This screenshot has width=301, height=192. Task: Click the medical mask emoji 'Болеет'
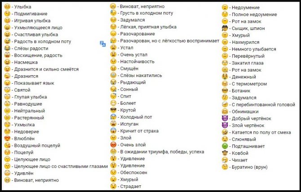tap(113, 103)
